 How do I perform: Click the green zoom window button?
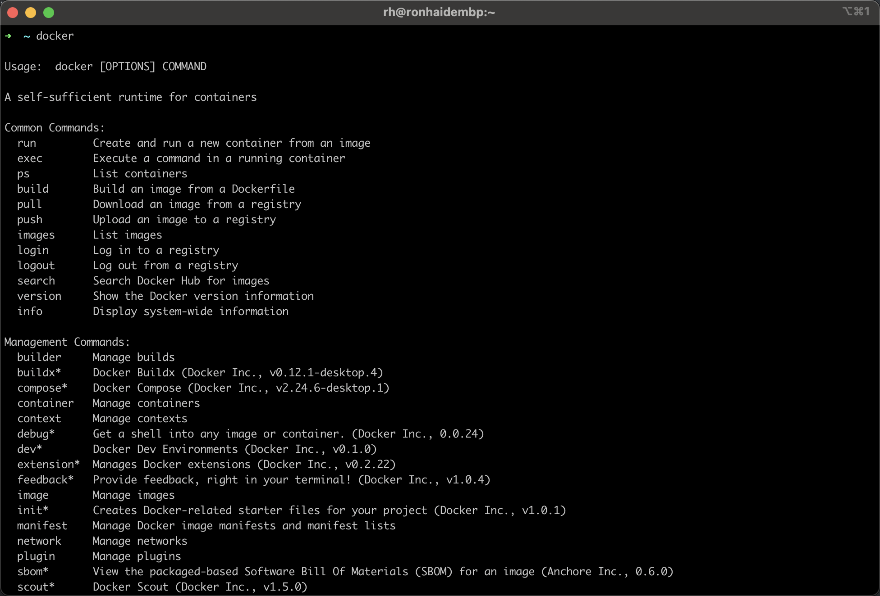[x=49, y=13]
